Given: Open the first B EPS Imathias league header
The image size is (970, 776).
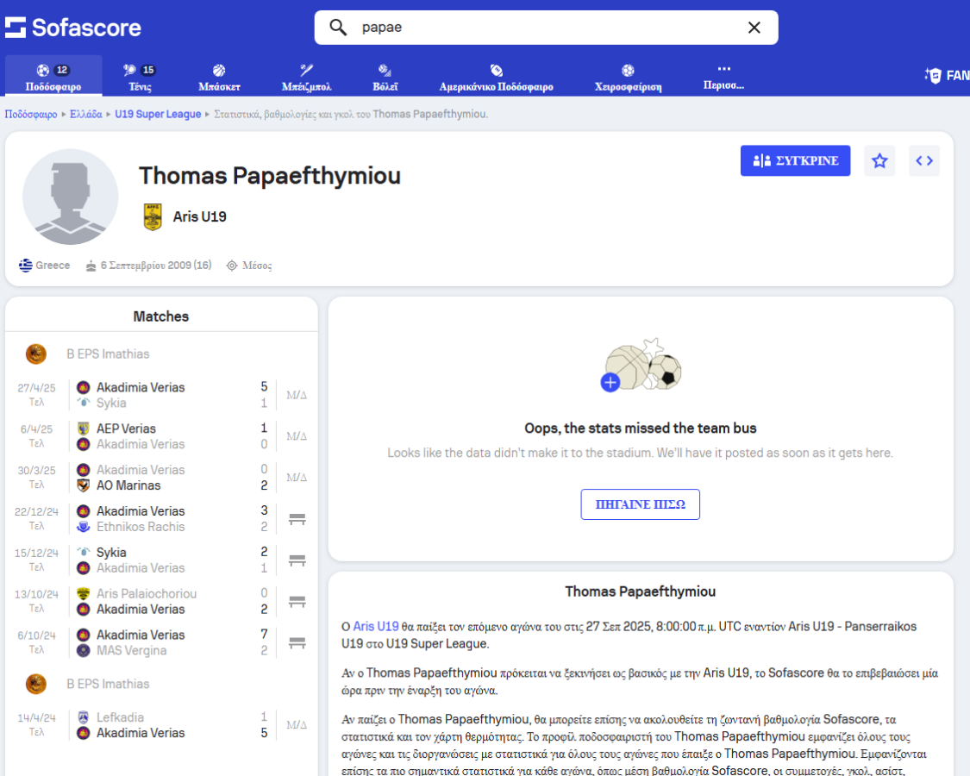Looking at the screenshot, I should point(161,354).
